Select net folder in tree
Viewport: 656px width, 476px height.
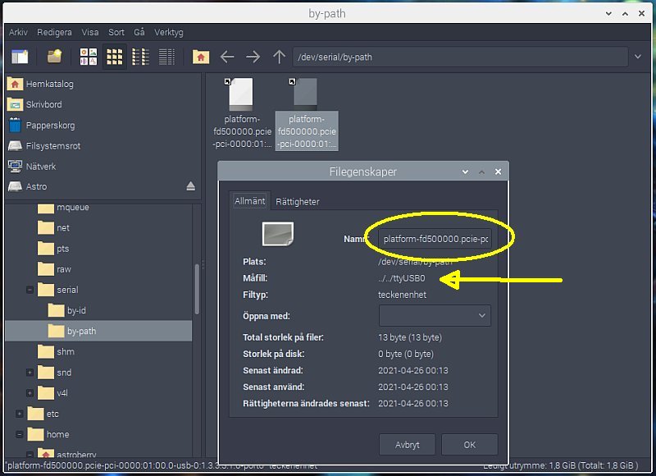coord(53,228)
